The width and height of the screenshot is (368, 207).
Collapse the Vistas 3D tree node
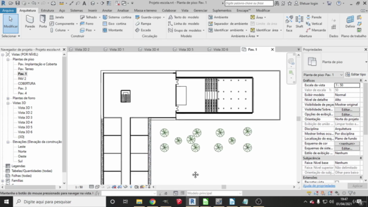8,103
